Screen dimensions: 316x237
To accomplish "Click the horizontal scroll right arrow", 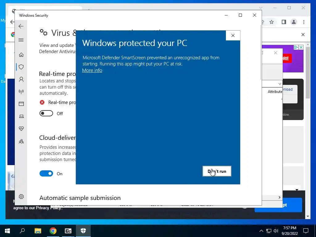I will point(279,197).
